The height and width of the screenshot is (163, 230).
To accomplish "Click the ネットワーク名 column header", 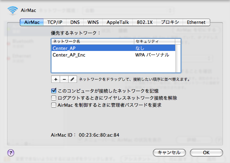I will click(x=93, y=41).
